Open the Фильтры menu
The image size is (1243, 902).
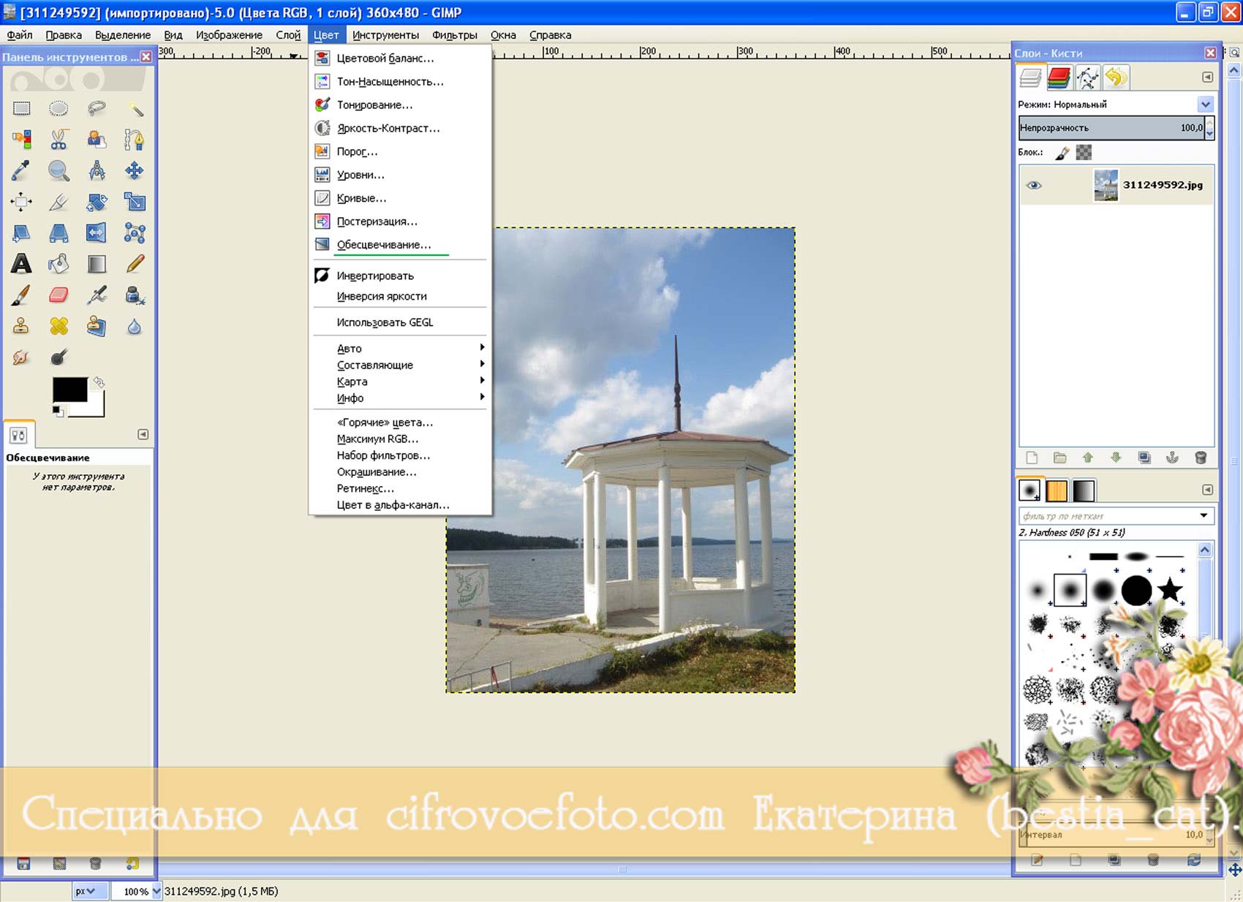click(x=454, y=35)
